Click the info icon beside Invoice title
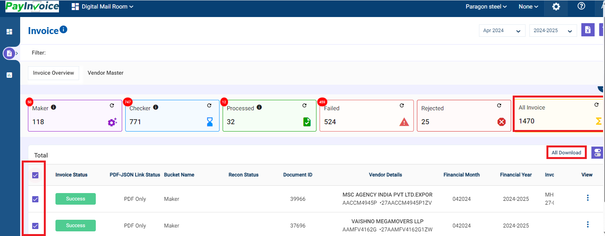Viewport: 605px width, 236px height. click(64, 29)
